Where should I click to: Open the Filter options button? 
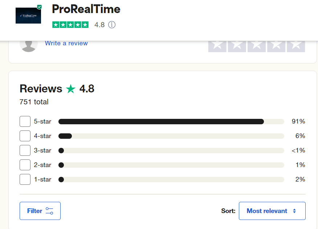coord(40,211)
